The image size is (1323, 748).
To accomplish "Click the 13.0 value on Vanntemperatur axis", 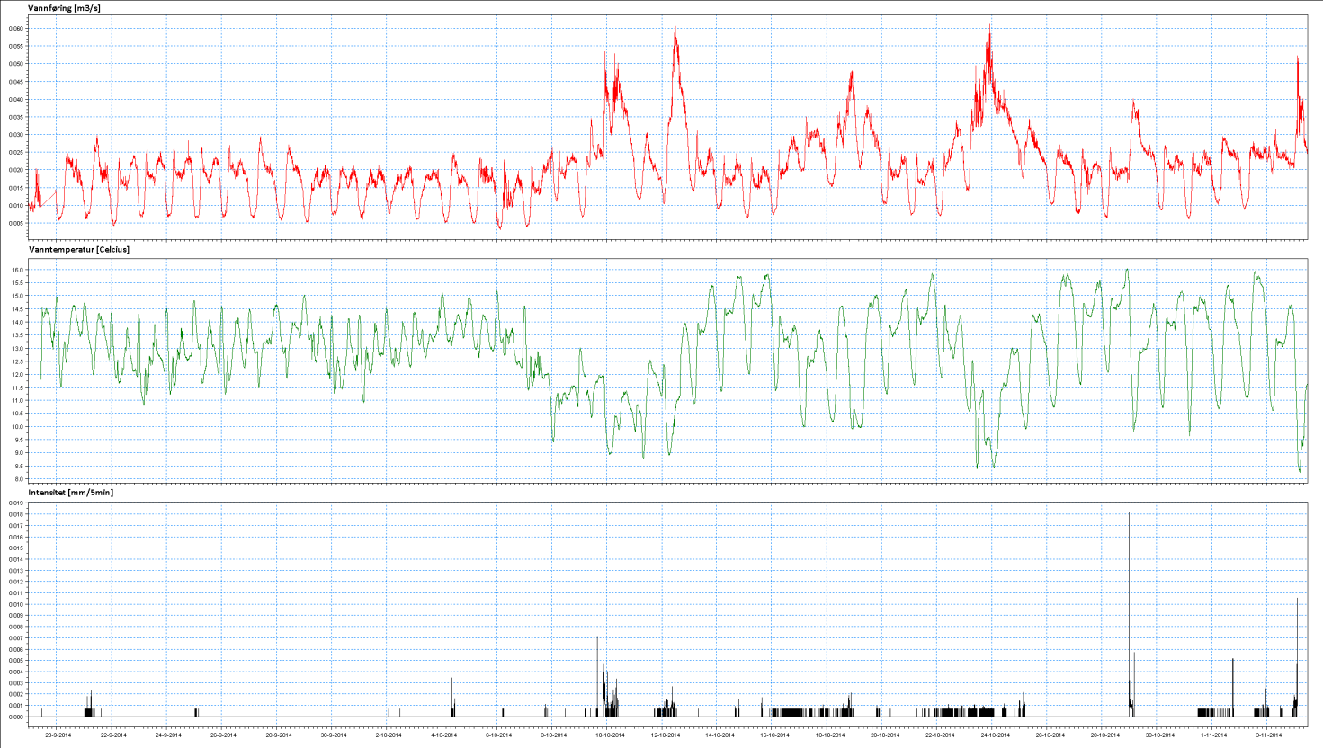I will 18,349.
